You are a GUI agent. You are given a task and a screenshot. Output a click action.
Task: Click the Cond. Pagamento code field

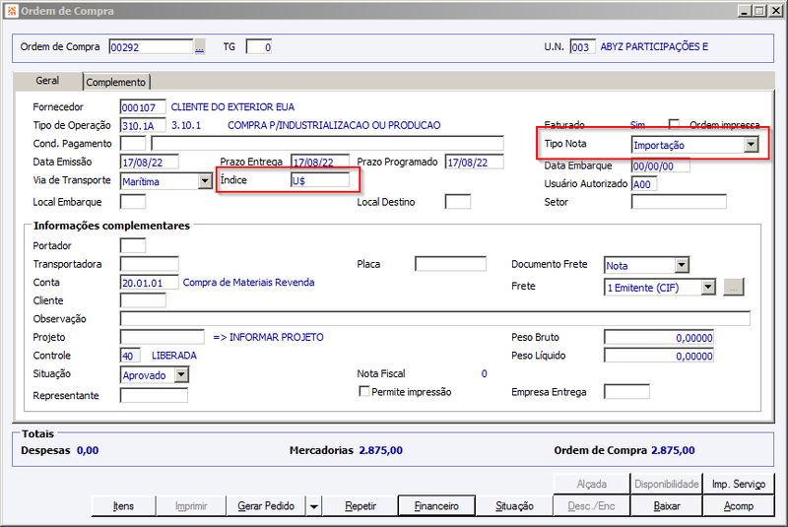coord(133,144)
